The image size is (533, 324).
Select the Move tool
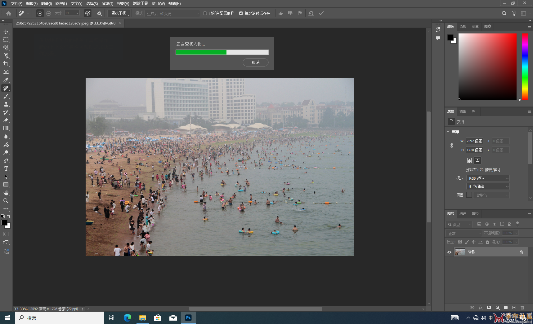click(x=6, y=32)
